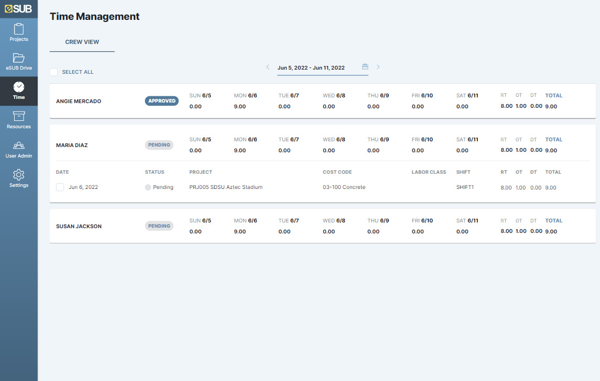Enable the Select All checkbox

tap(53, 72)
